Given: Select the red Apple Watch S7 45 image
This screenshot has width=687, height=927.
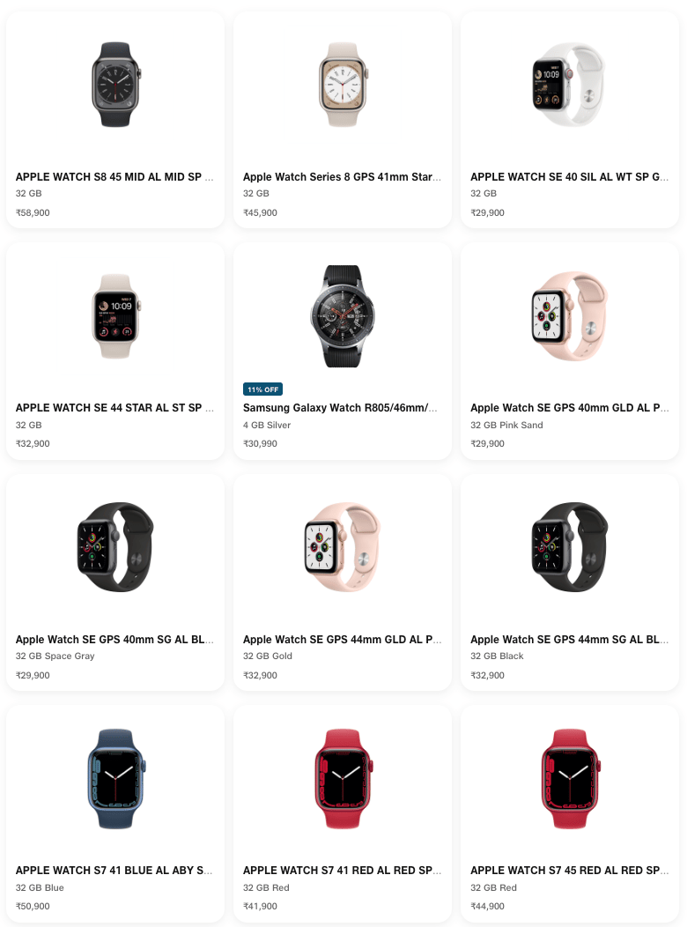Looking at the screenshot, I should pyautogui.click(x=570, y=779).
